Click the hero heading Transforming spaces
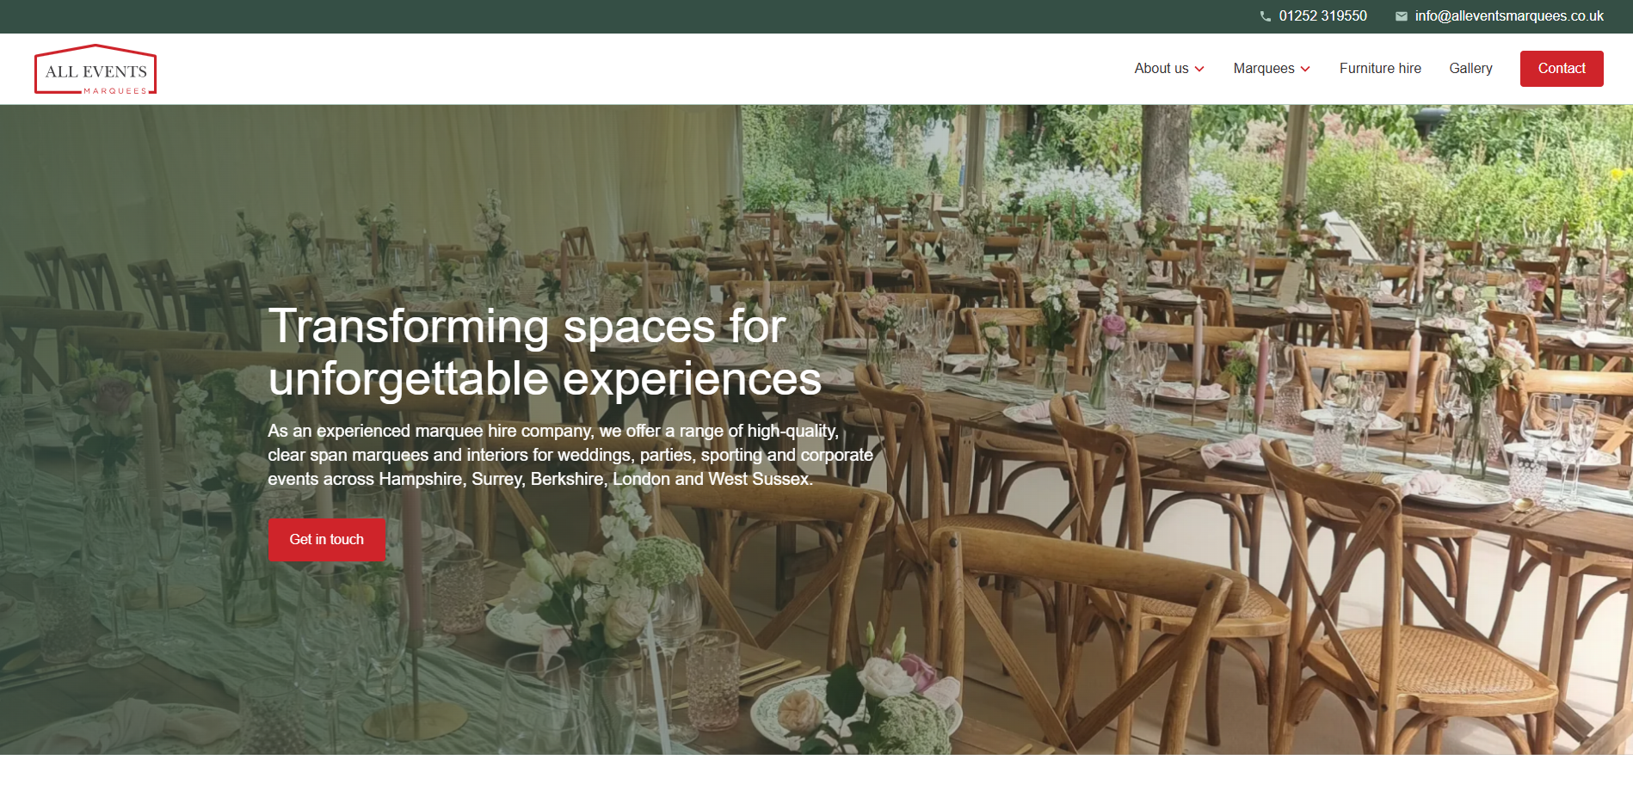The image size is (1633, 809). 545,352
